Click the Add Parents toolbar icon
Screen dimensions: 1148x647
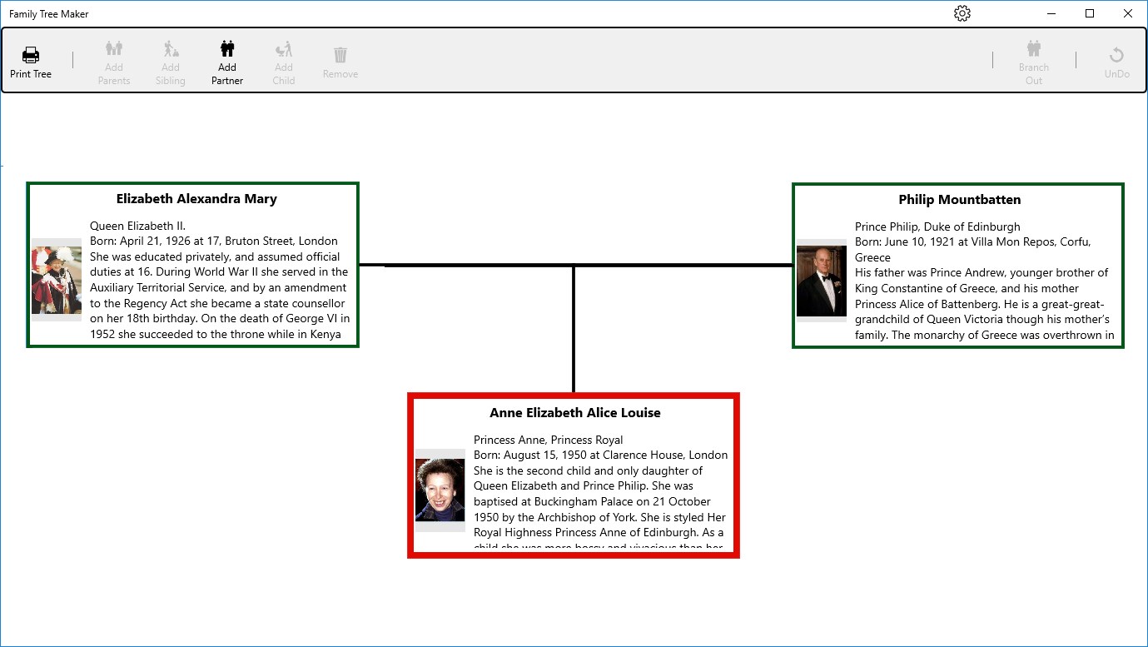coord(114,48)
